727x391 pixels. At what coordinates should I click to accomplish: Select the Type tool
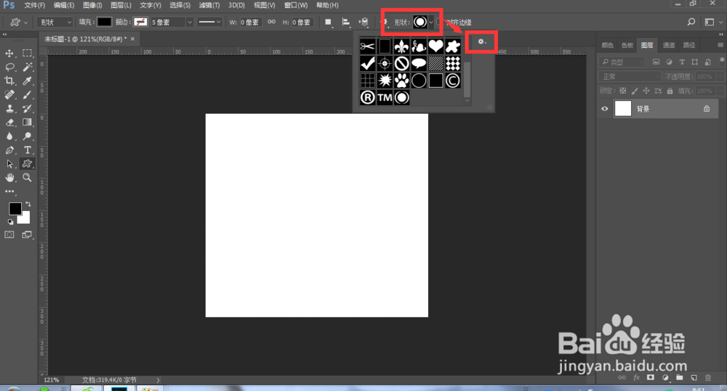27,150
